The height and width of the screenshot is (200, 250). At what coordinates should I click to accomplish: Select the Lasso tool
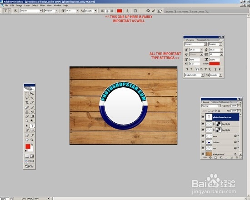(27, 98)
